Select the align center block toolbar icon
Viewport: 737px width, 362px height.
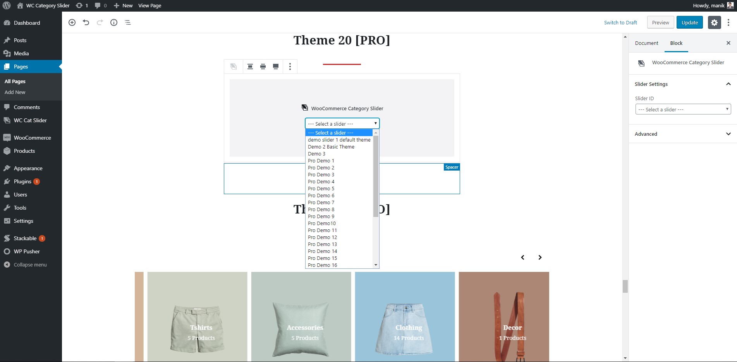coord(250,67)
